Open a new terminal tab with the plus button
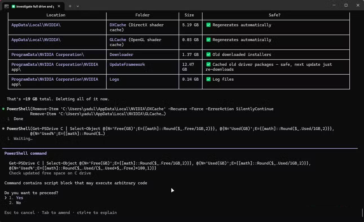This screenshot has width=364, height=222. 70,6
